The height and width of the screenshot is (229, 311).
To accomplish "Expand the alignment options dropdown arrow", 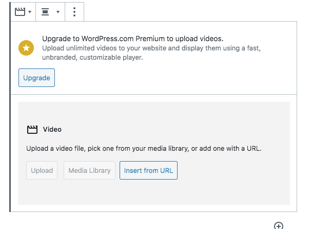I will pyautogui.click(x=57, y=12).
